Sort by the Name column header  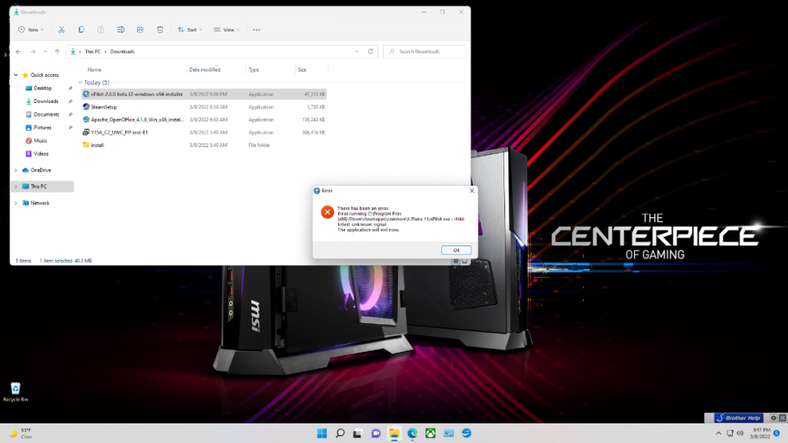pyautogui.click(x=95, y=70)
